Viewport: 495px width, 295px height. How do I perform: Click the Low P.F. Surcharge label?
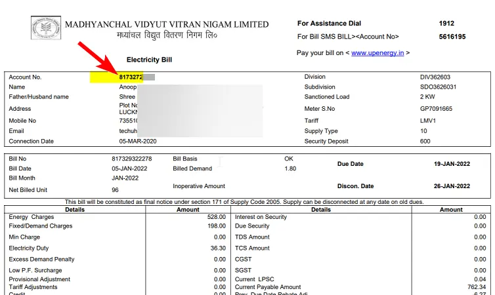(35, 270)
